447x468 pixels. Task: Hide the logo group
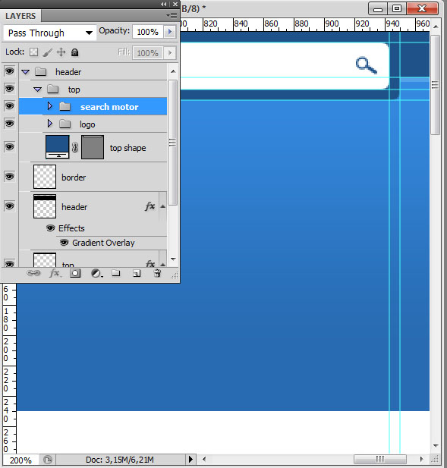(x=10, y=124)
